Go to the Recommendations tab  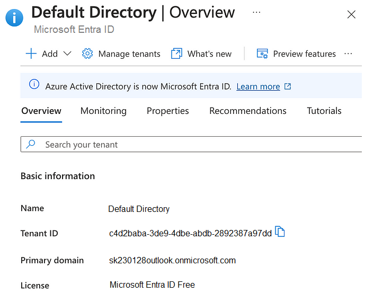[x=247, y=111]
